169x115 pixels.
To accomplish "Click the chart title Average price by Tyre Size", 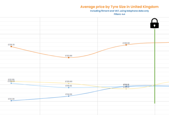I will point(120,7).
